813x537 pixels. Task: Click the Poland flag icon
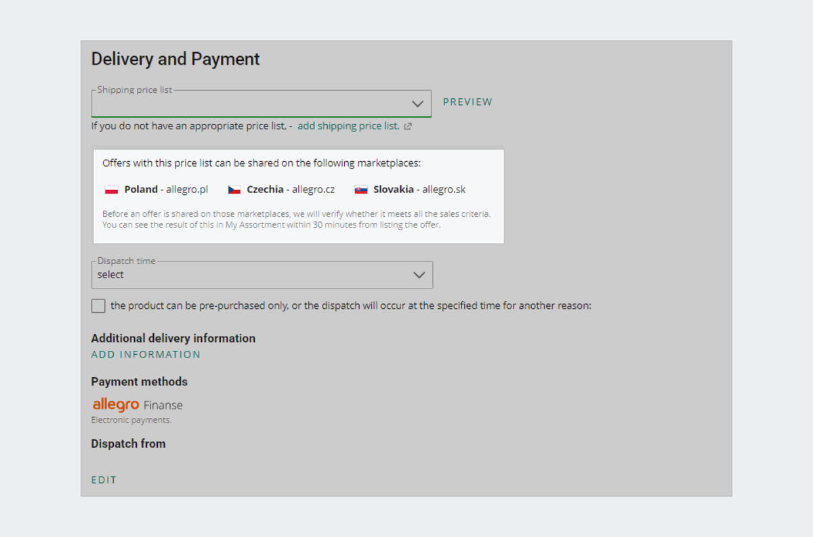pyautogui.click(x=112, y=190)
